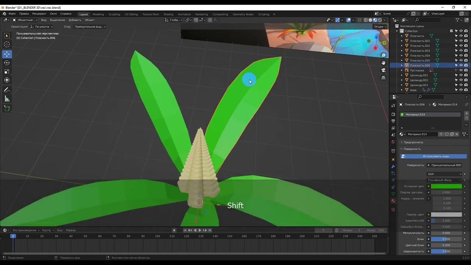The image size is (471, 265).
Task: Open the Scene properties tab
Action: (x=393, y=135)
